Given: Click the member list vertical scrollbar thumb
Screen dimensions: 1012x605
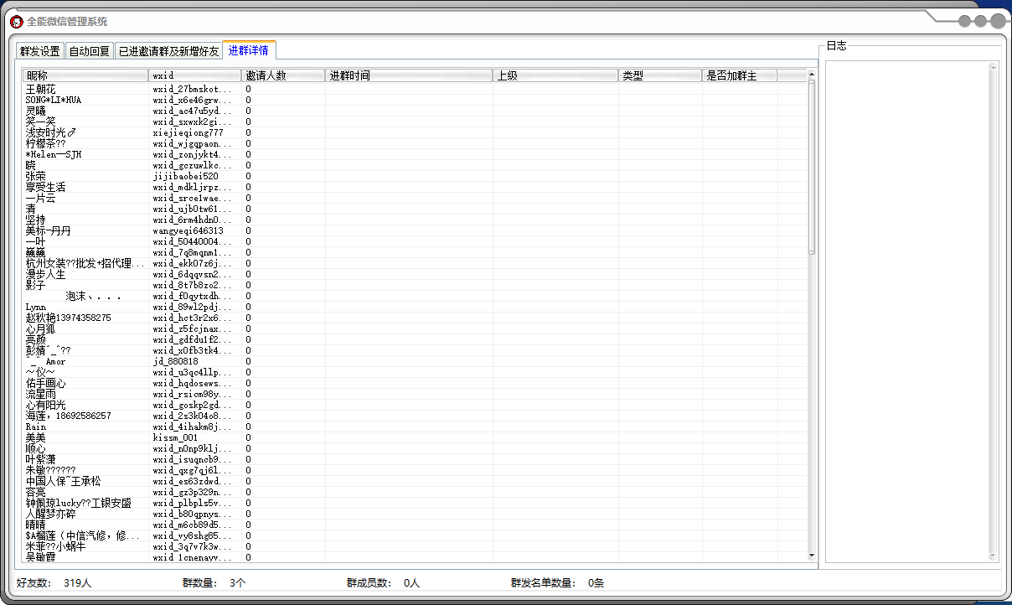Looking at the screenshot, I should click(811, 168).
